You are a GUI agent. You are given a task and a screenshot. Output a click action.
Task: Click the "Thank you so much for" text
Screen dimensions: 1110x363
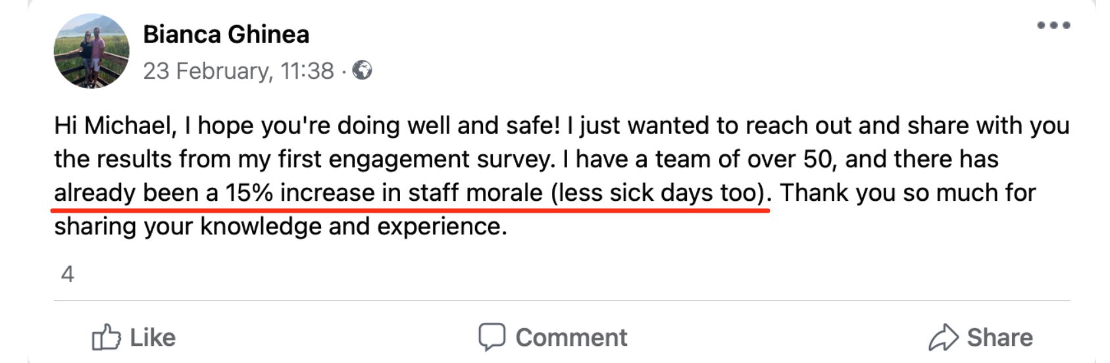pos(908,193)
